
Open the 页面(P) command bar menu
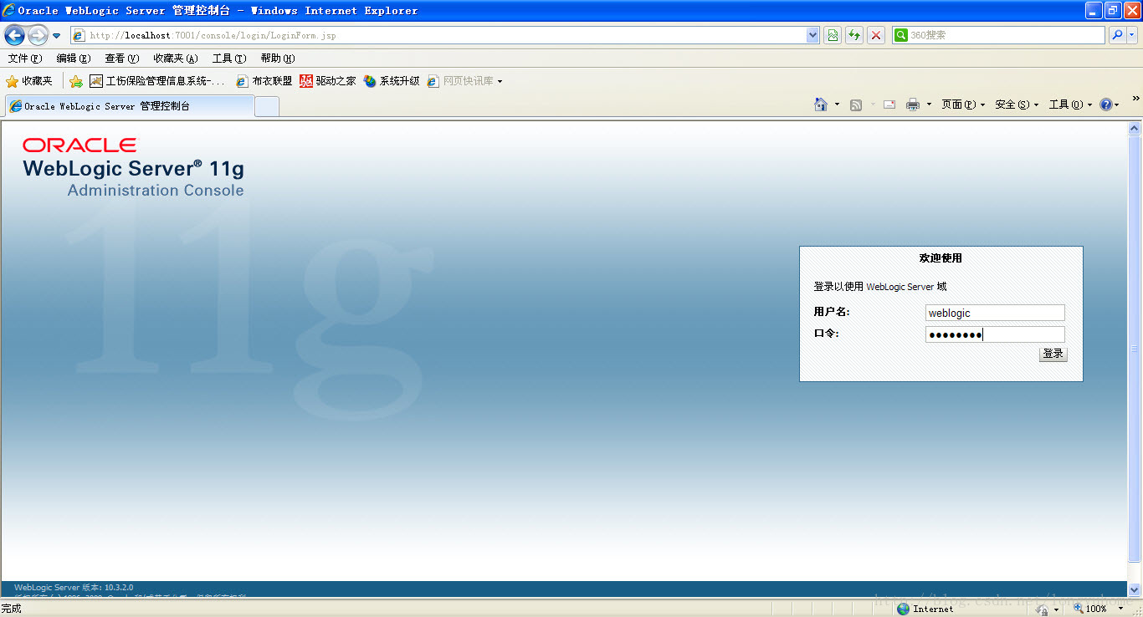tap(963, 105)
